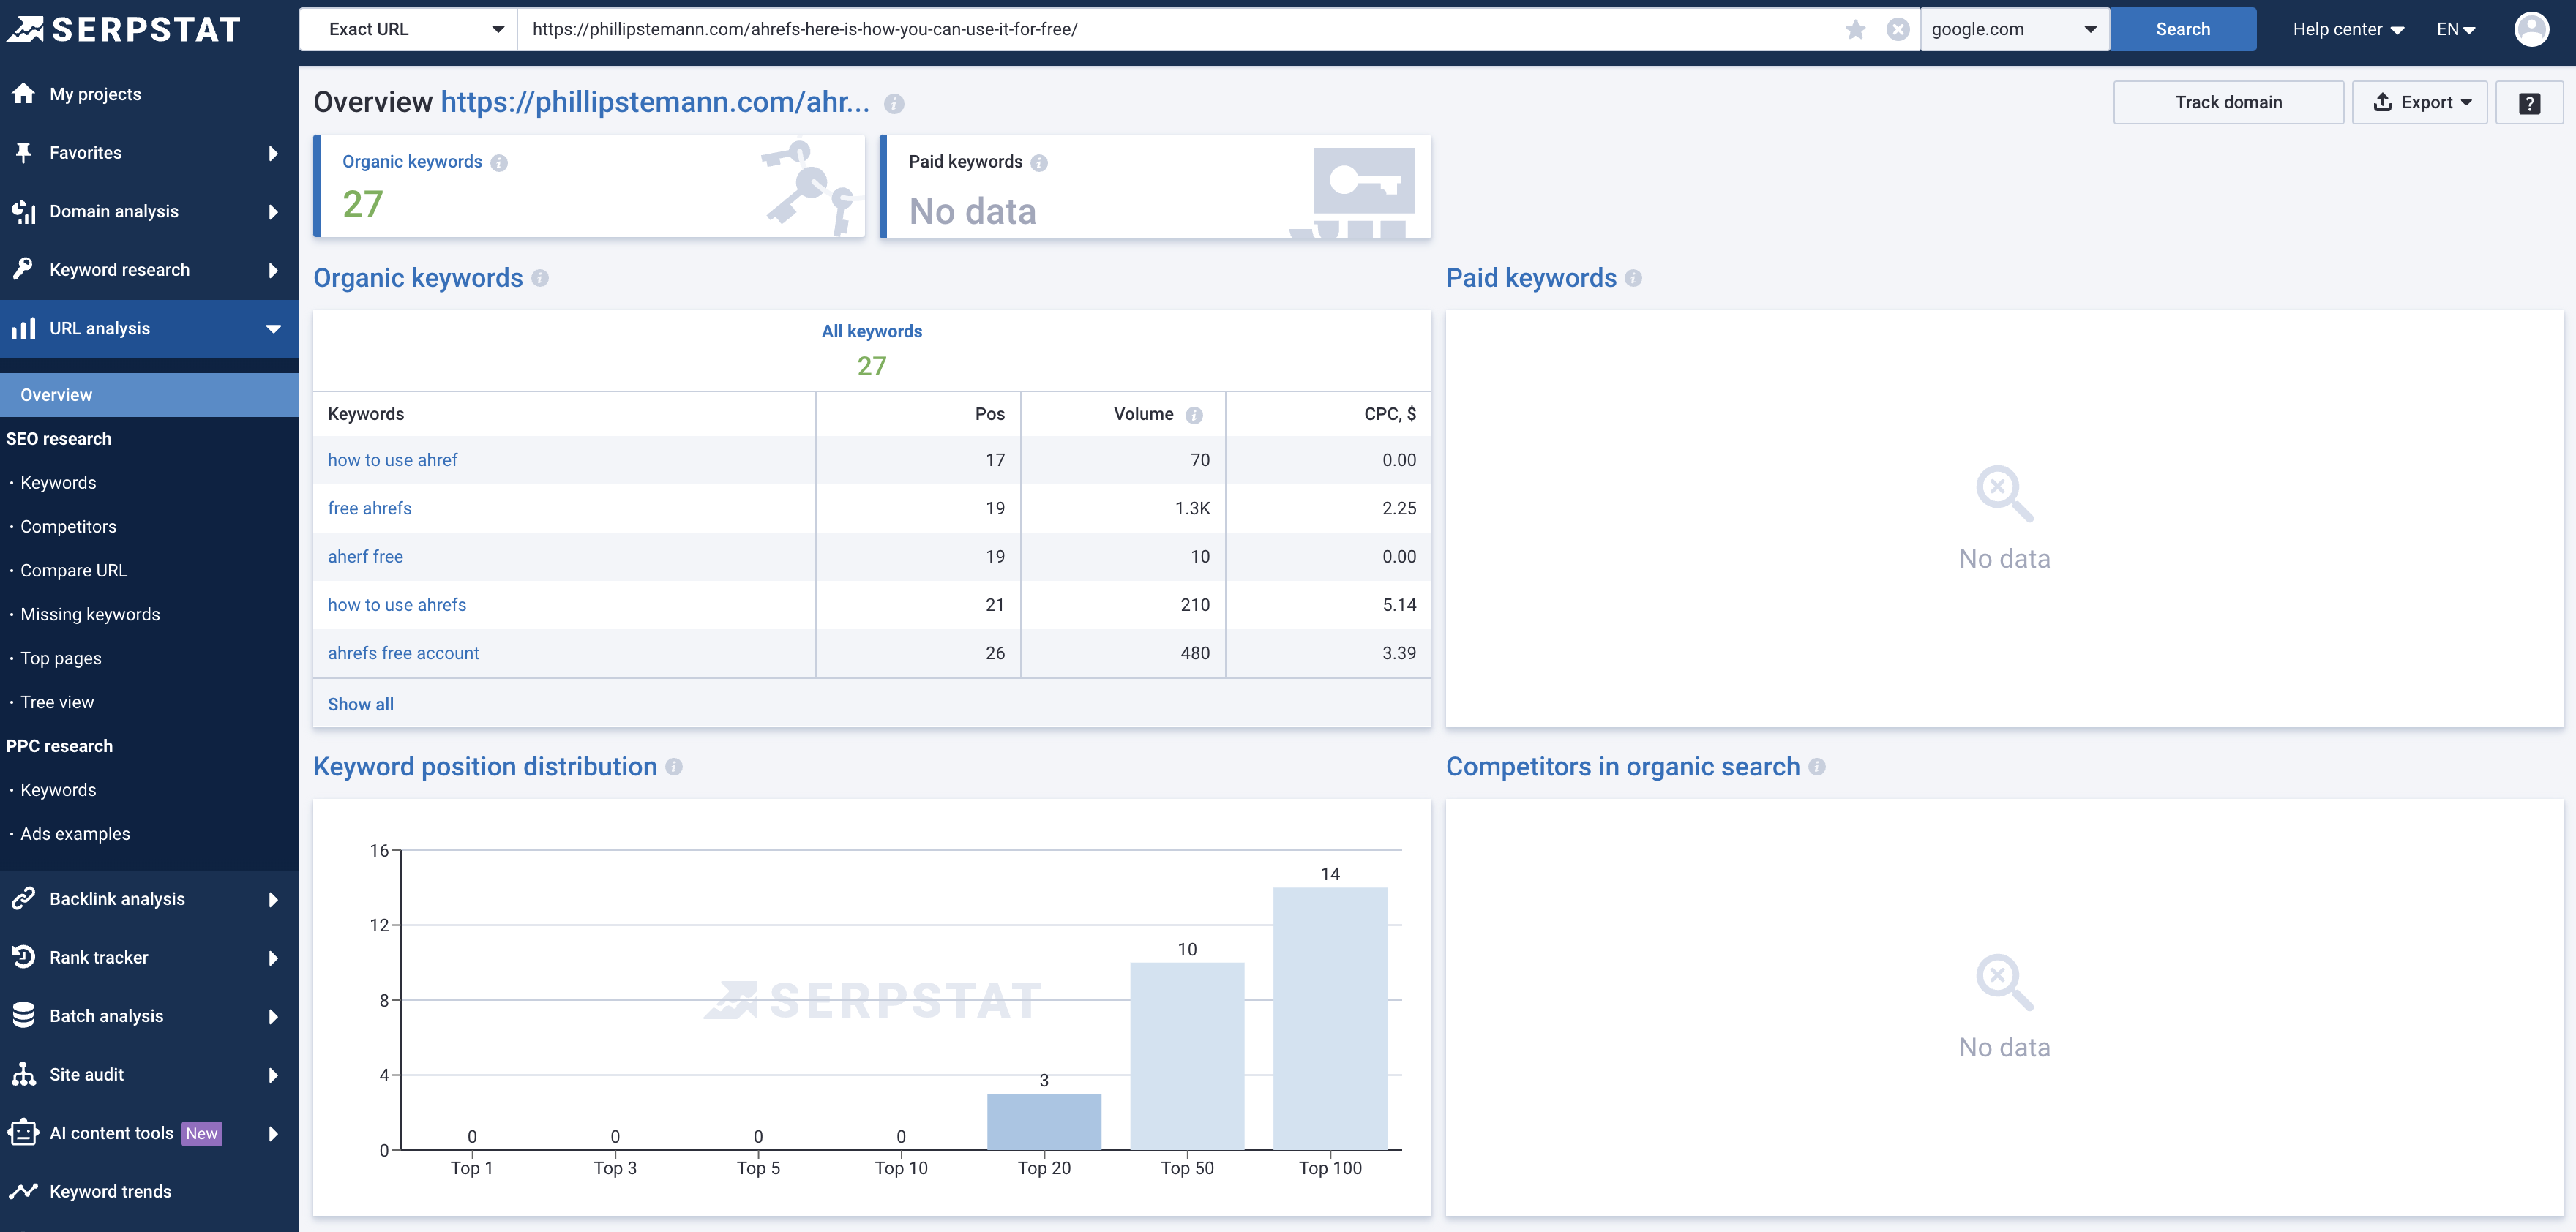Open the Export dropdown
The width and height of the screenshot is (2576, 1232).
(x=2419, y=103)
